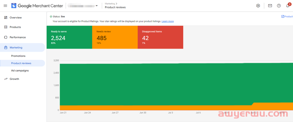Select the orange Needs review card
Image resolution: width=293 pixels, height=122 pixels.
pyautogui.click(x=115, y=37)
